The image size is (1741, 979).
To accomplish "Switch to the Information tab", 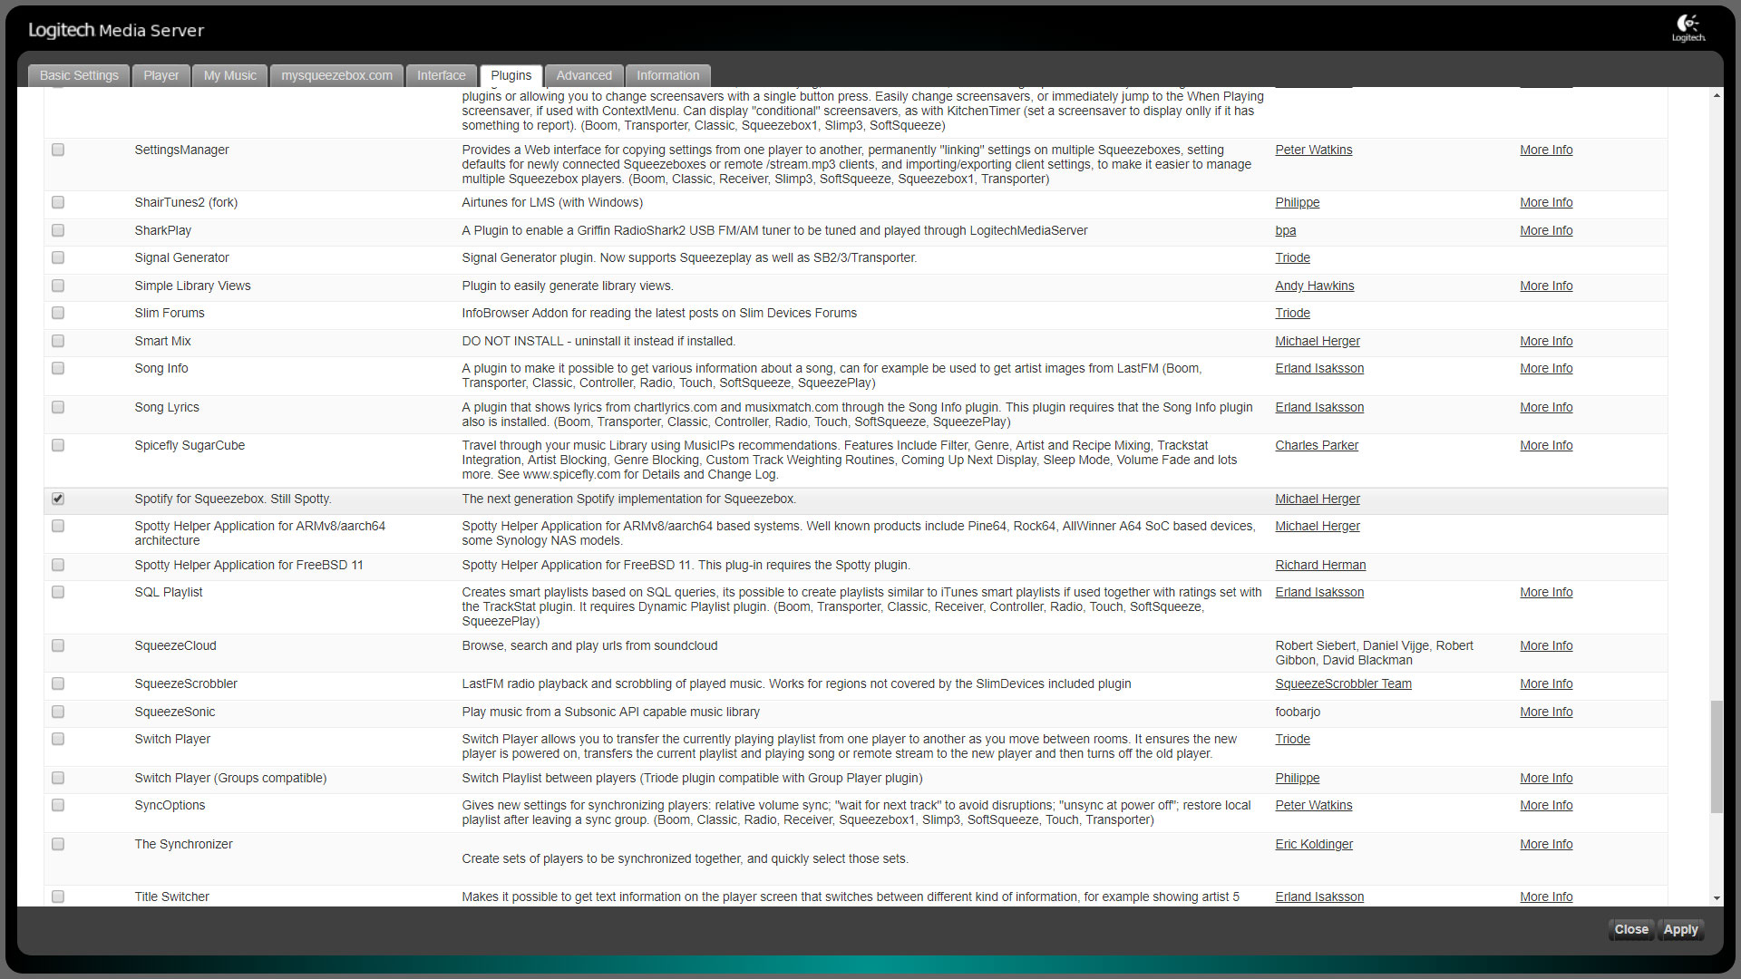I will pos(667,75).
